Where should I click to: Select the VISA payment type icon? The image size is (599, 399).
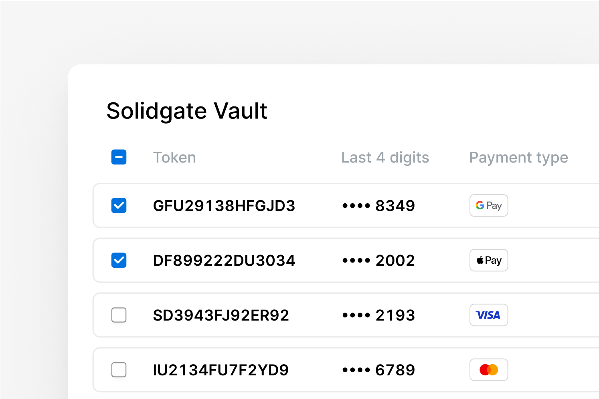489,315
